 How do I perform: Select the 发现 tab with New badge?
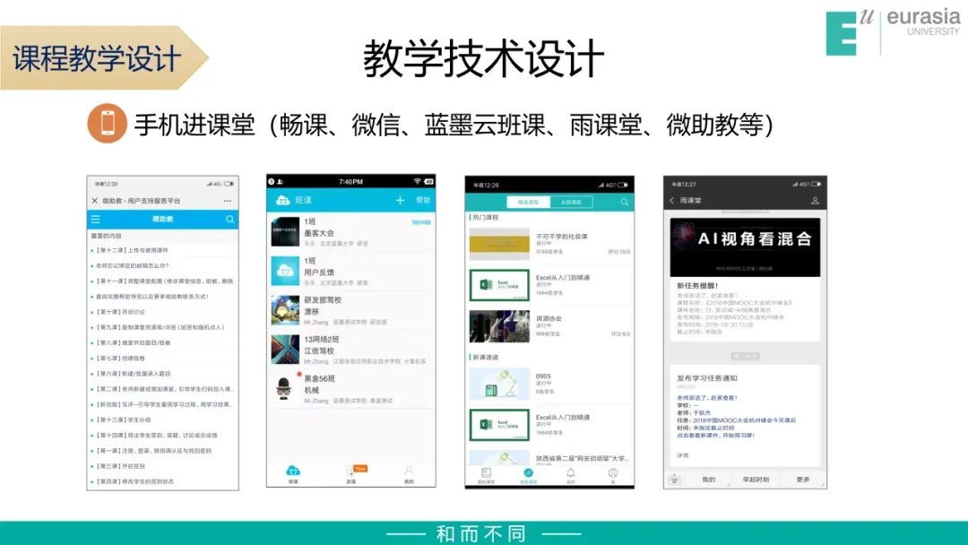coord(353,474)
